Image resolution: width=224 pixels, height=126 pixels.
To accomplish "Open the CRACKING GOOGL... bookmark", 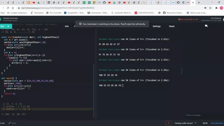I will pos(145,13).
